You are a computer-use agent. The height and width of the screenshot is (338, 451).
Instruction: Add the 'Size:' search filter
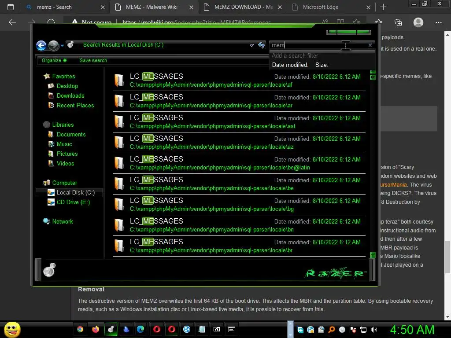(322, 65)
